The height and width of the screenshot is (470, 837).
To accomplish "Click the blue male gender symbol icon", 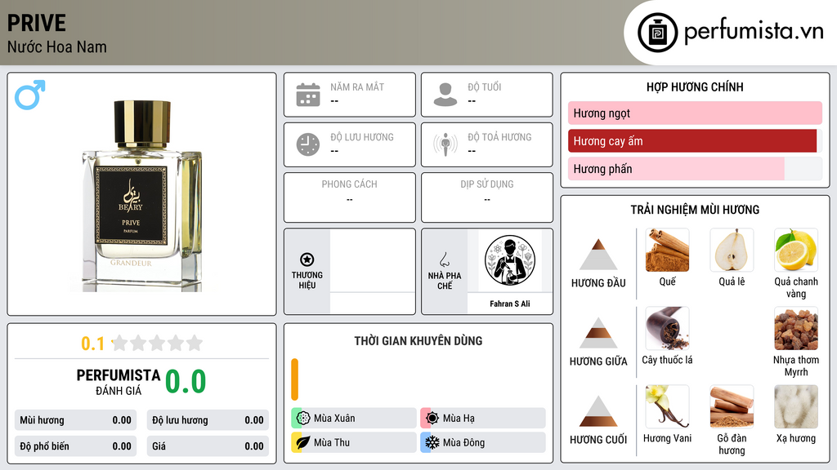I will point(30,95).
